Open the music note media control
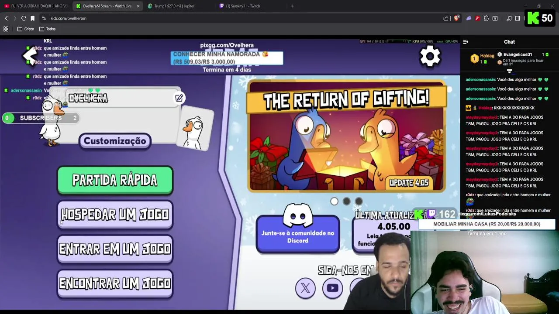 point(509,18)
